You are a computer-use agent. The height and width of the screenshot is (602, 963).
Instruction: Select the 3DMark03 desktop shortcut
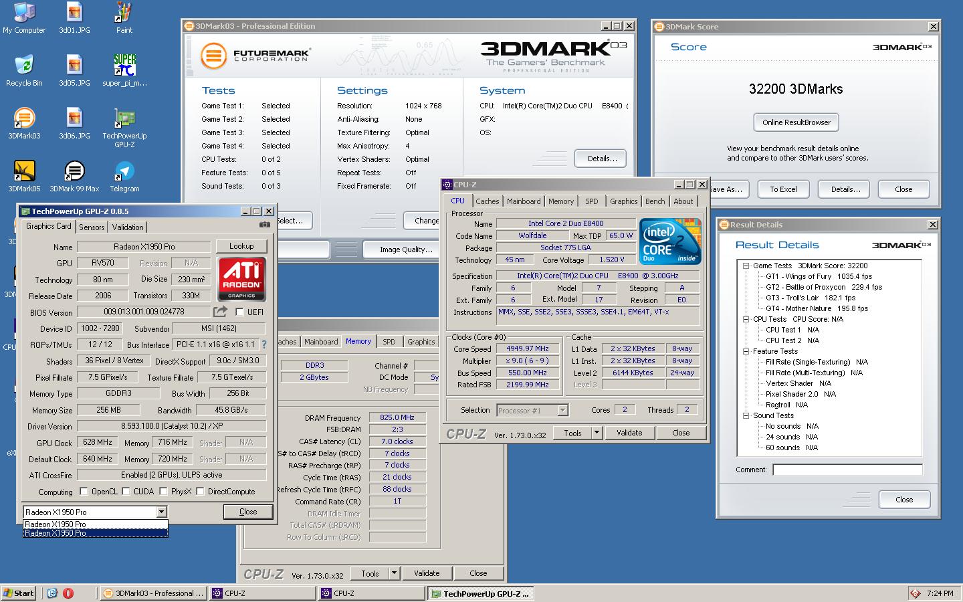pos(24,124)
